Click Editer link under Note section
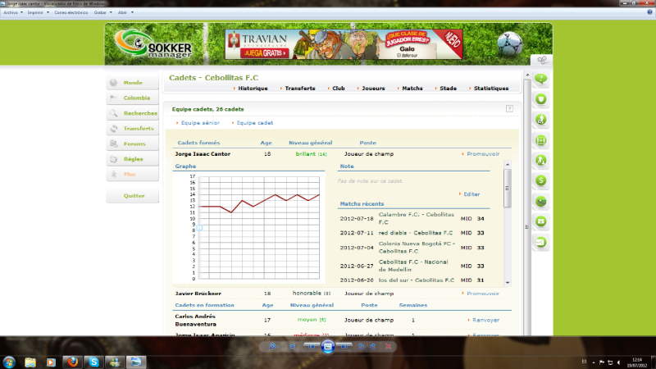656x369 pixels. [471, 194]
